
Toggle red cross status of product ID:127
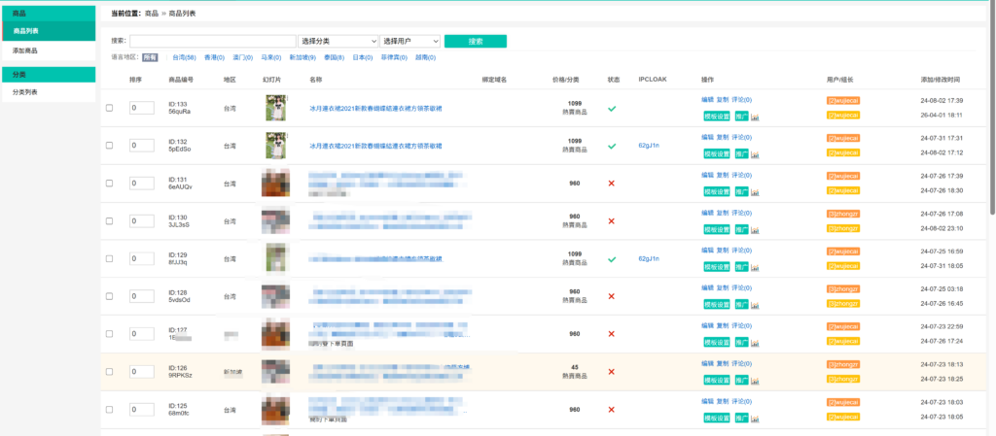click(x=612, y=334)
